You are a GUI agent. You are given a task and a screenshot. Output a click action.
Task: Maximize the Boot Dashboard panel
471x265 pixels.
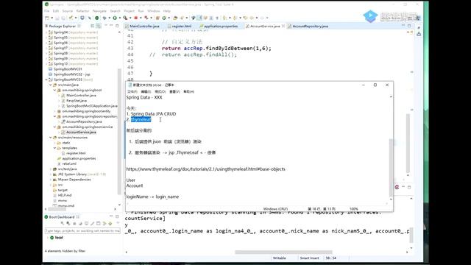(x=117, y=216)
